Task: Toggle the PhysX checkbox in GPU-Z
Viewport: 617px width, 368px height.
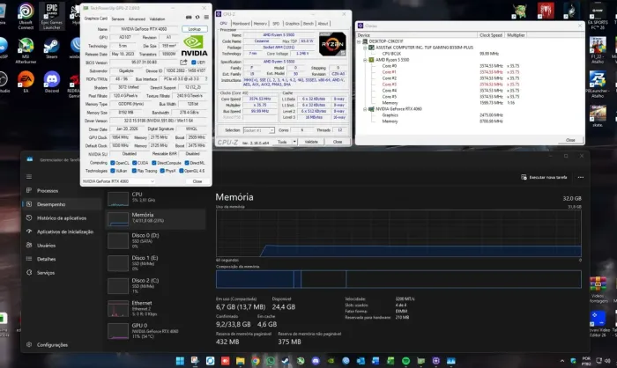Action: click(x=162, y=171)
